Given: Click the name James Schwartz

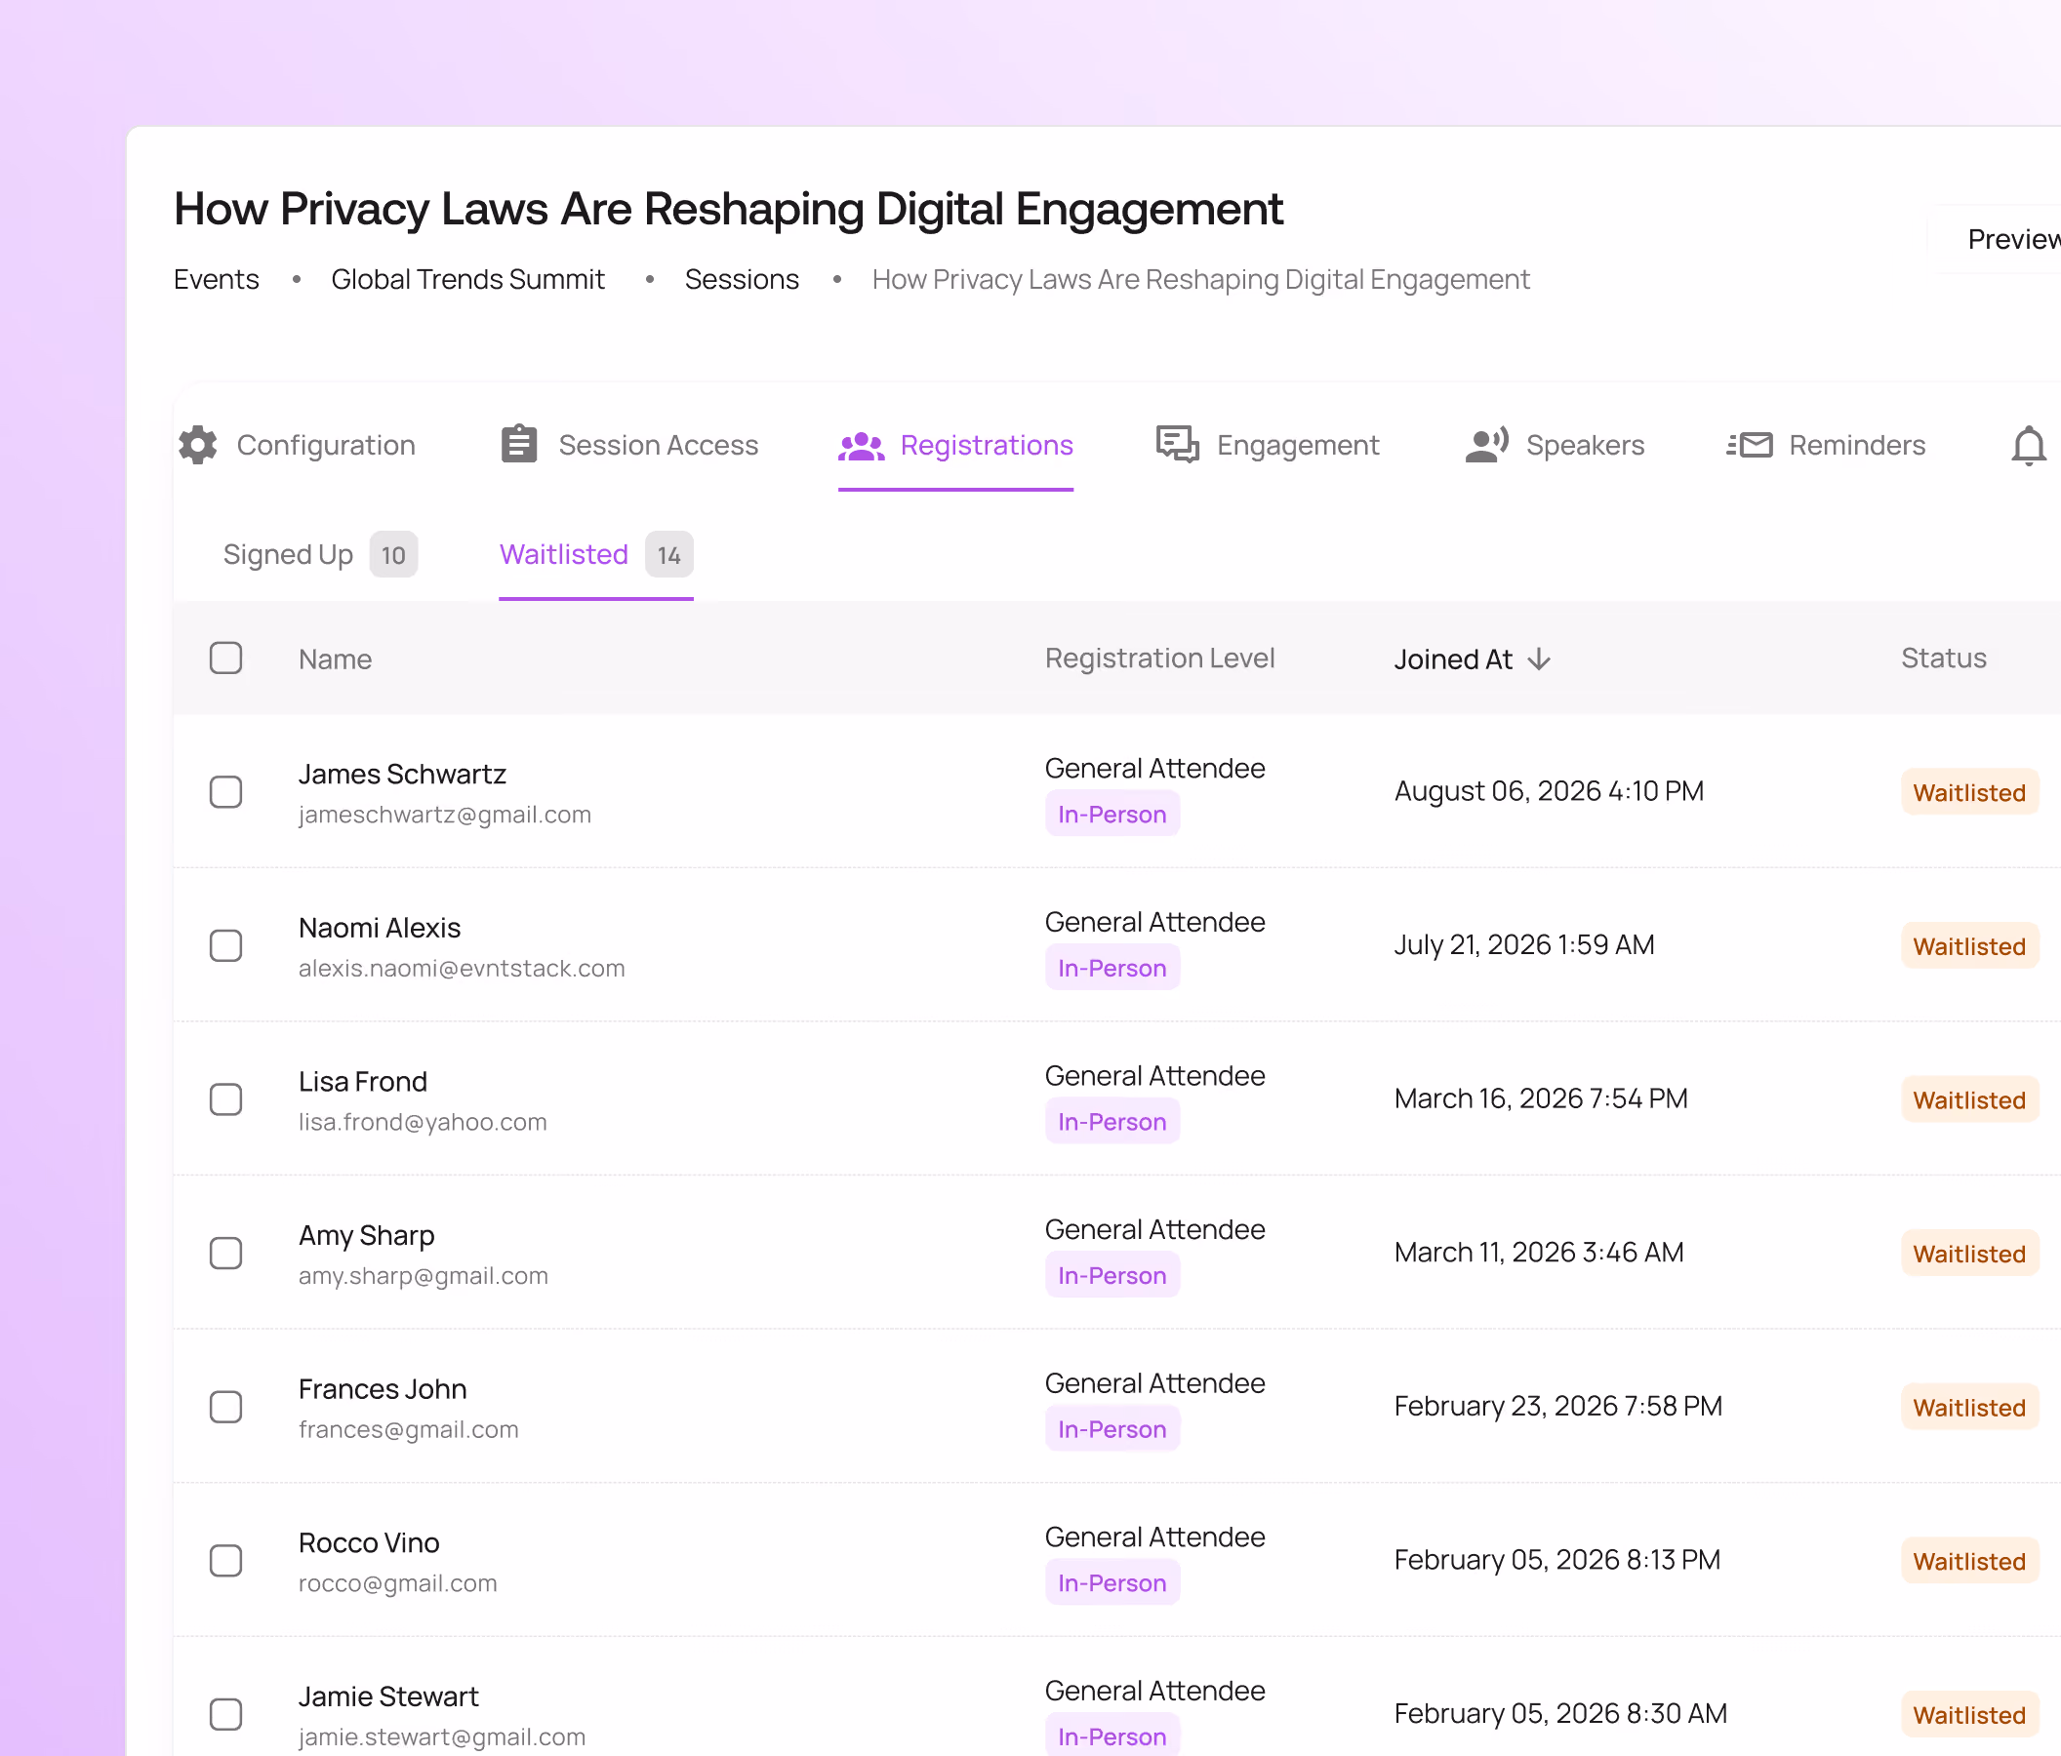Looking at the screenshot, I should point(402,774).
